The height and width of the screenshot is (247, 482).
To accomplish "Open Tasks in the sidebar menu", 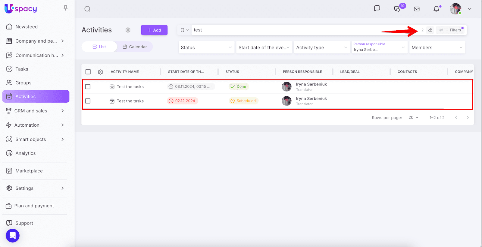I will pyautogui.click(x=22, y=69).
